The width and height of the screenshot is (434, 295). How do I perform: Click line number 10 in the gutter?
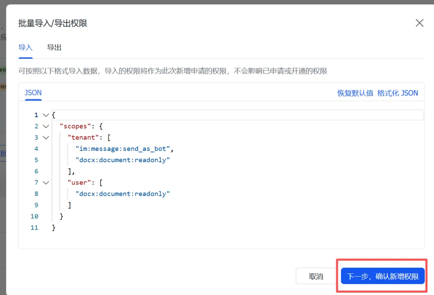(x=34, y=216)
